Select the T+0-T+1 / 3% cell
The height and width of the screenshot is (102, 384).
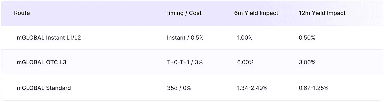tap(185, 62)
